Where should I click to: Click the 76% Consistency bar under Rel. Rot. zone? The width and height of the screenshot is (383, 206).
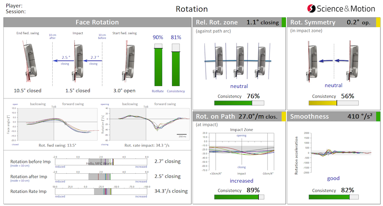tap(239, 103)
